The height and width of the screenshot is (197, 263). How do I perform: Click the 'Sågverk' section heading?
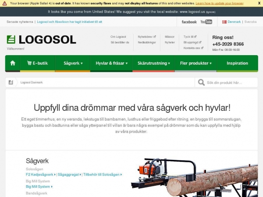pos(37,161)
